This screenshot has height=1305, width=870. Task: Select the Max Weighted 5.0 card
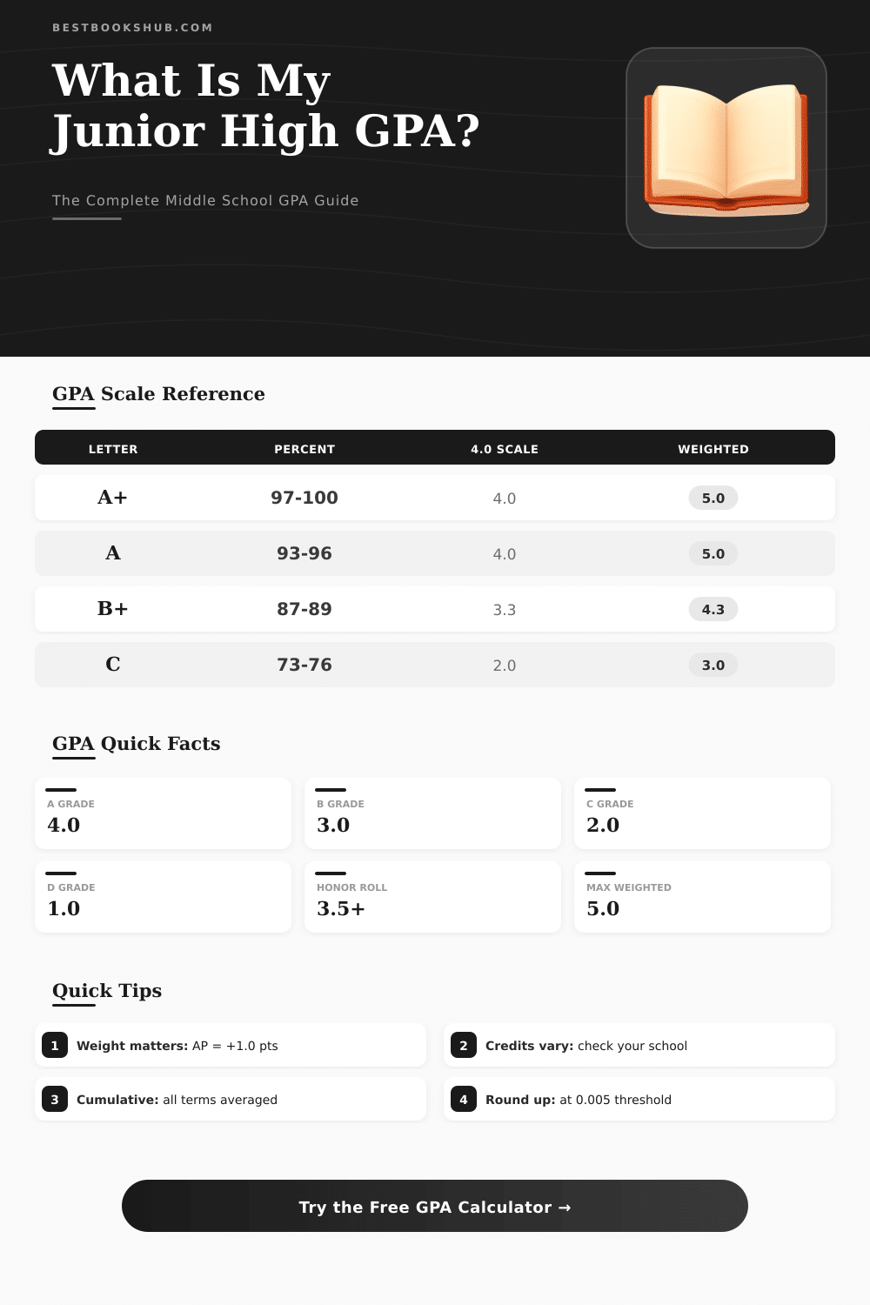pyautogui.click(x=702, y=897)
